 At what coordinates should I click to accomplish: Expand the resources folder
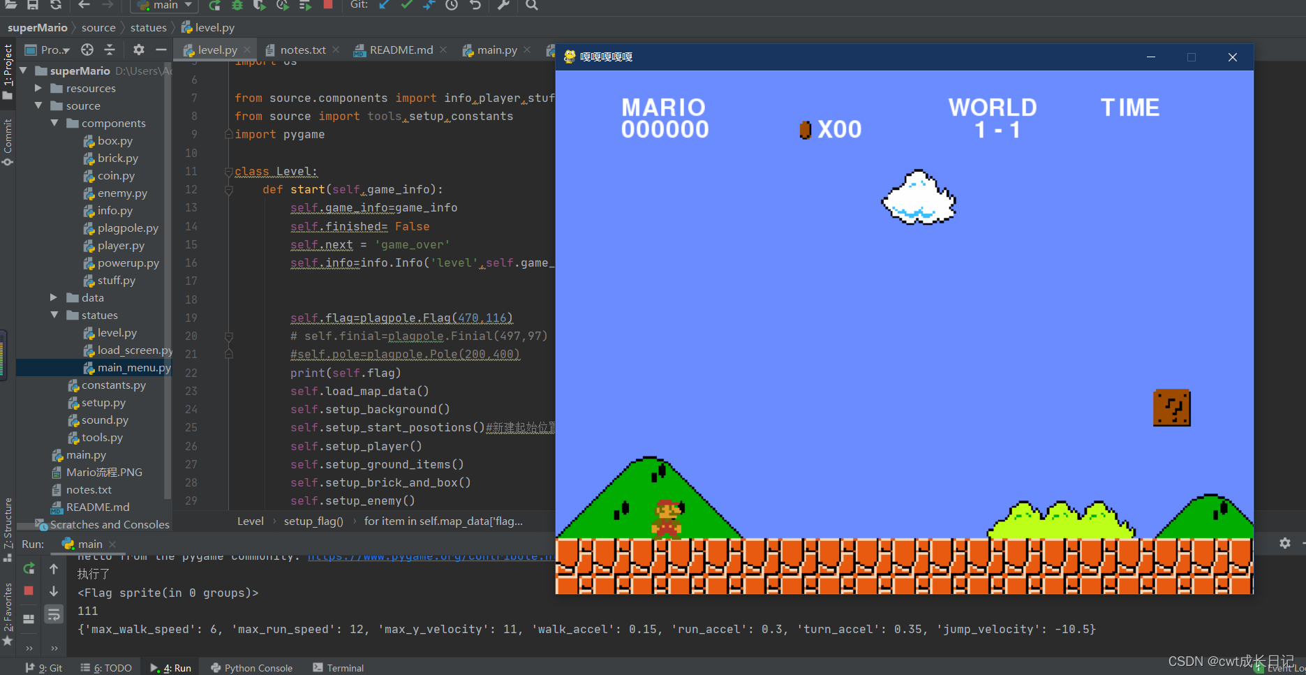coord(39,88)
